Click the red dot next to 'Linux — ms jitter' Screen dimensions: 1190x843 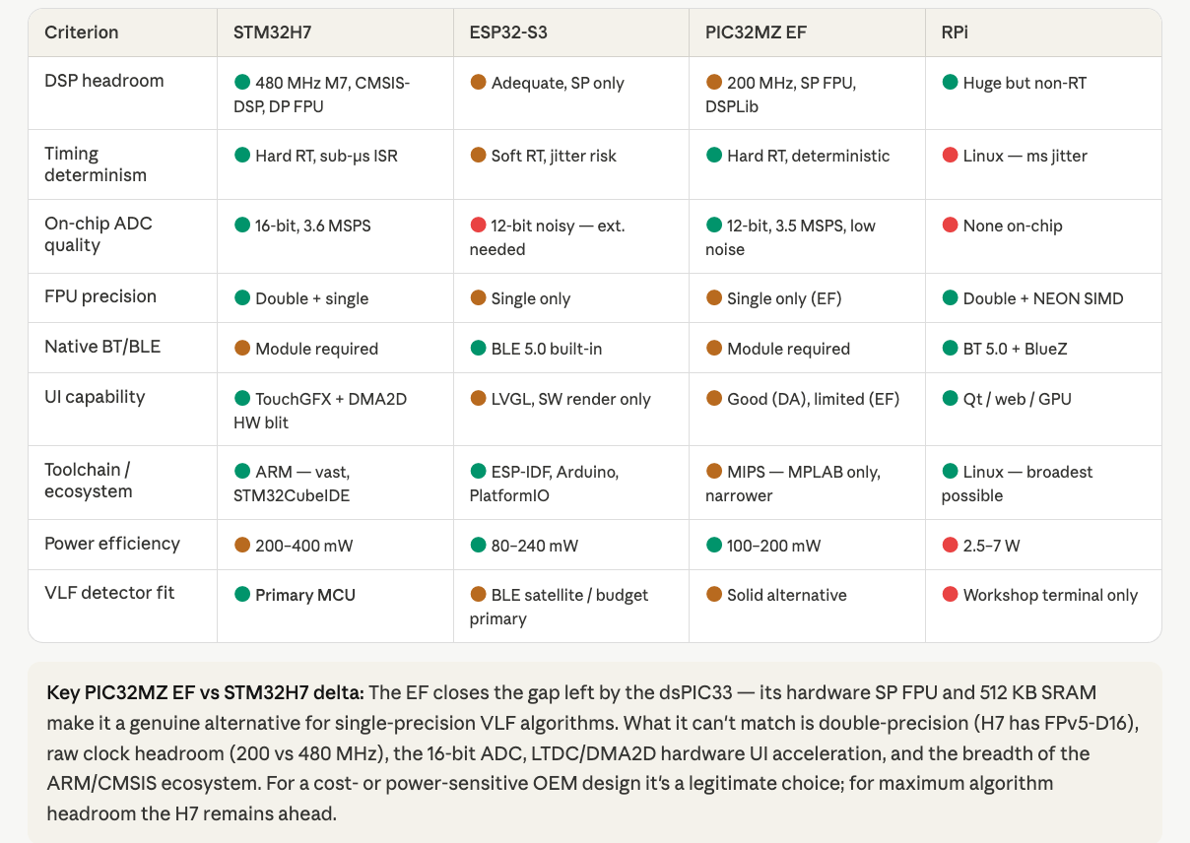tap(950, 155)
